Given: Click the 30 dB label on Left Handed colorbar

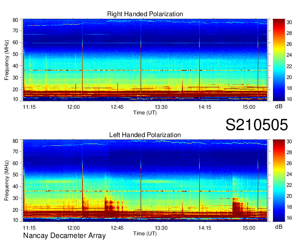Looking at the screenshot, I should click(289, 141).
